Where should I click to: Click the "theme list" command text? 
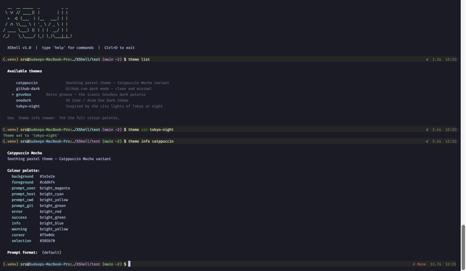(x=139, y=59)
